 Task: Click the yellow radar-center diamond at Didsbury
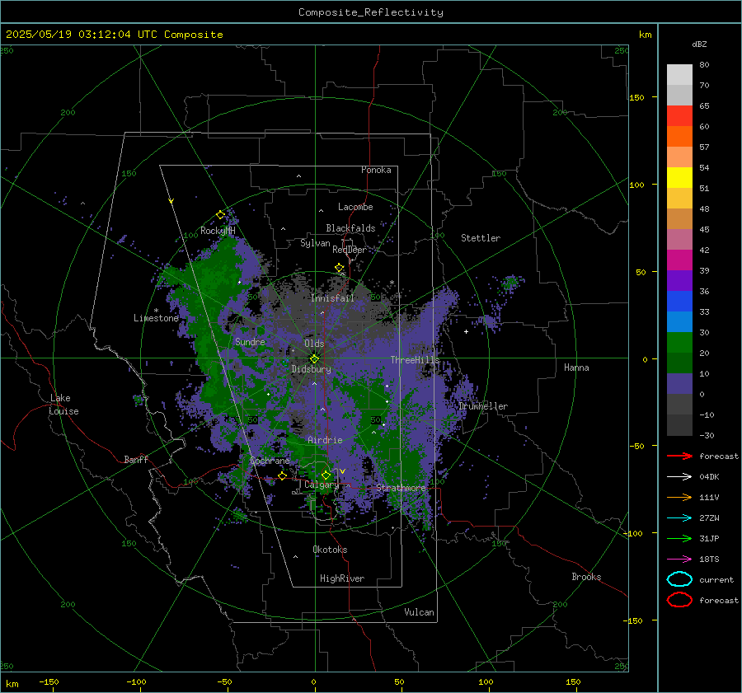(315, 358)
